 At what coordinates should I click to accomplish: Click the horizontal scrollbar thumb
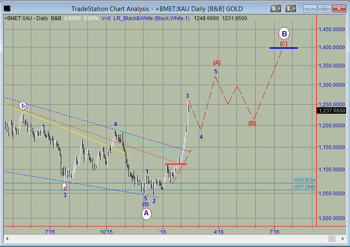pyautogui.click(x=332, y=239)
